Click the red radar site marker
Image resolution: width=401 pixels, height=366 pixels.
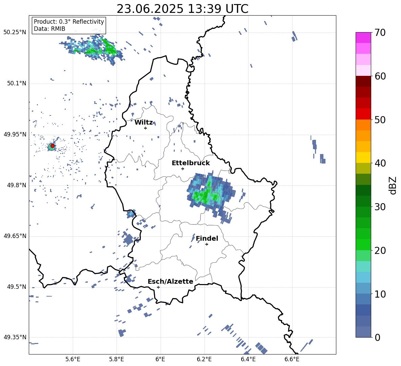point(52,146)
